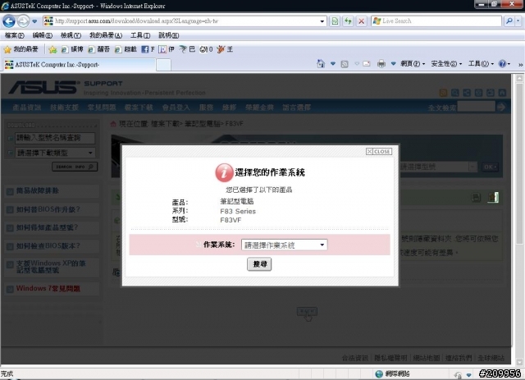Image resolution: width=525 pixels, height=380 pixels.
Task: Open the 巴 bookmark on favorites bar
Action: pos(187,49)
